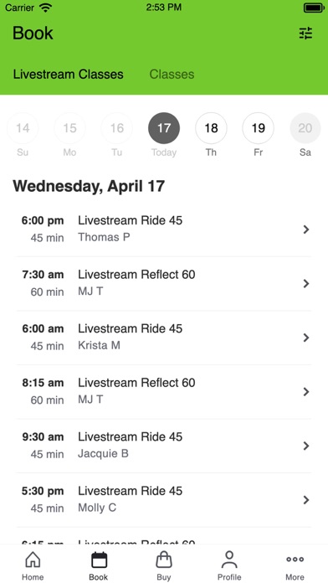Image resolution: width=328 pixels, height=583 pixels.
Task: Expand the 7:30 am Reflect 60 chevron
Action: pyautogui.click(x=305, y=284)
